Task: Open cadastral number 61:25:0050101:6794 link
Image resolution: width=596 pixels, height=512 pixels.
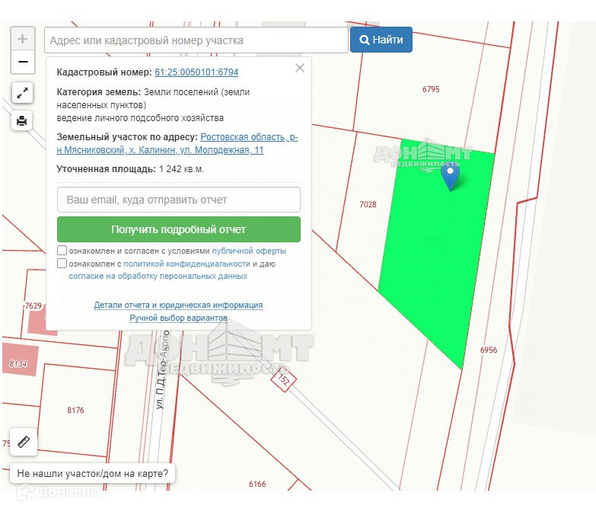Action: tap(196, 72)
